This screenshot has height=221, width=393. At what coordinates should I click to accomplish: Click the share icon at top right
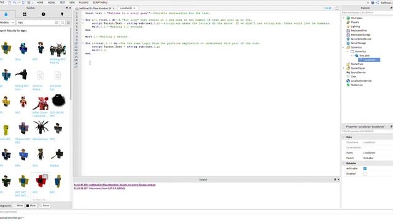click(377, 2)
